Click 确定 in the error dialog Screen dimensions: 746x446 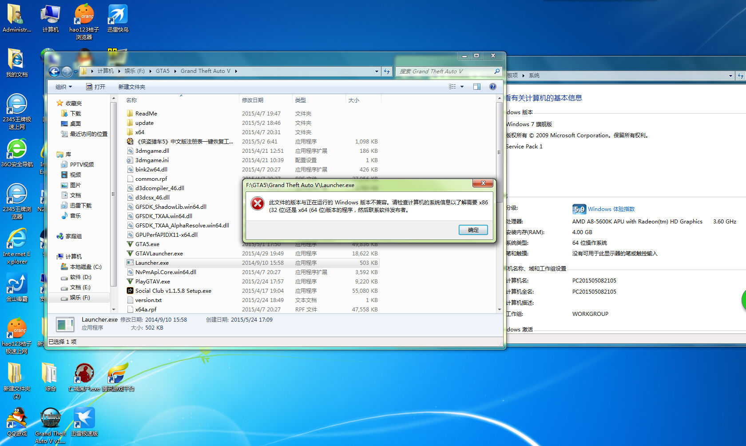[473, 230]
